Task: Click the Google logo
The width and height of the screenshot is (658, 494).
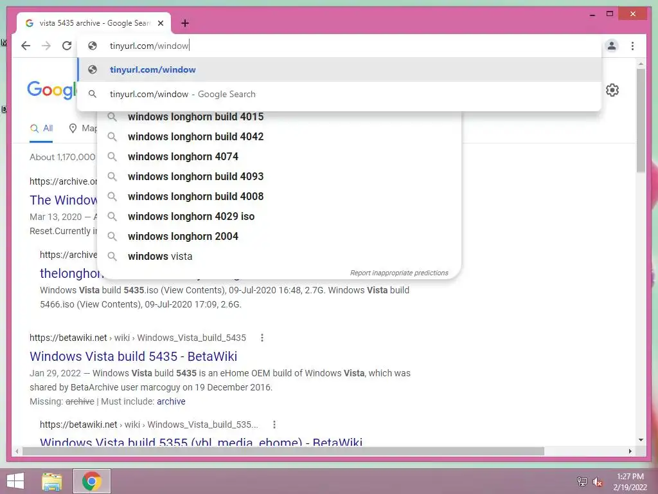Action: [52, 90]
